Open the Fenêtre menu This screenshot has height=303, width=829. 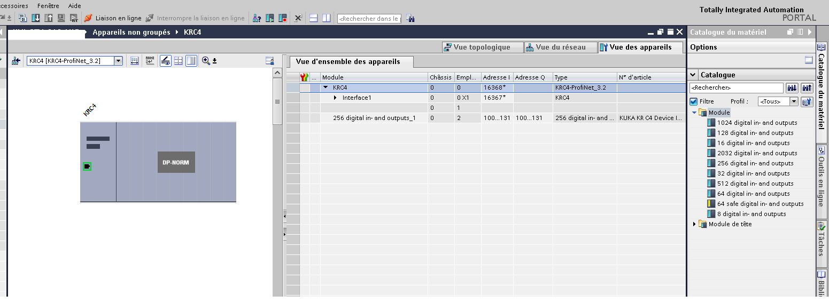[x=48, y=5]
